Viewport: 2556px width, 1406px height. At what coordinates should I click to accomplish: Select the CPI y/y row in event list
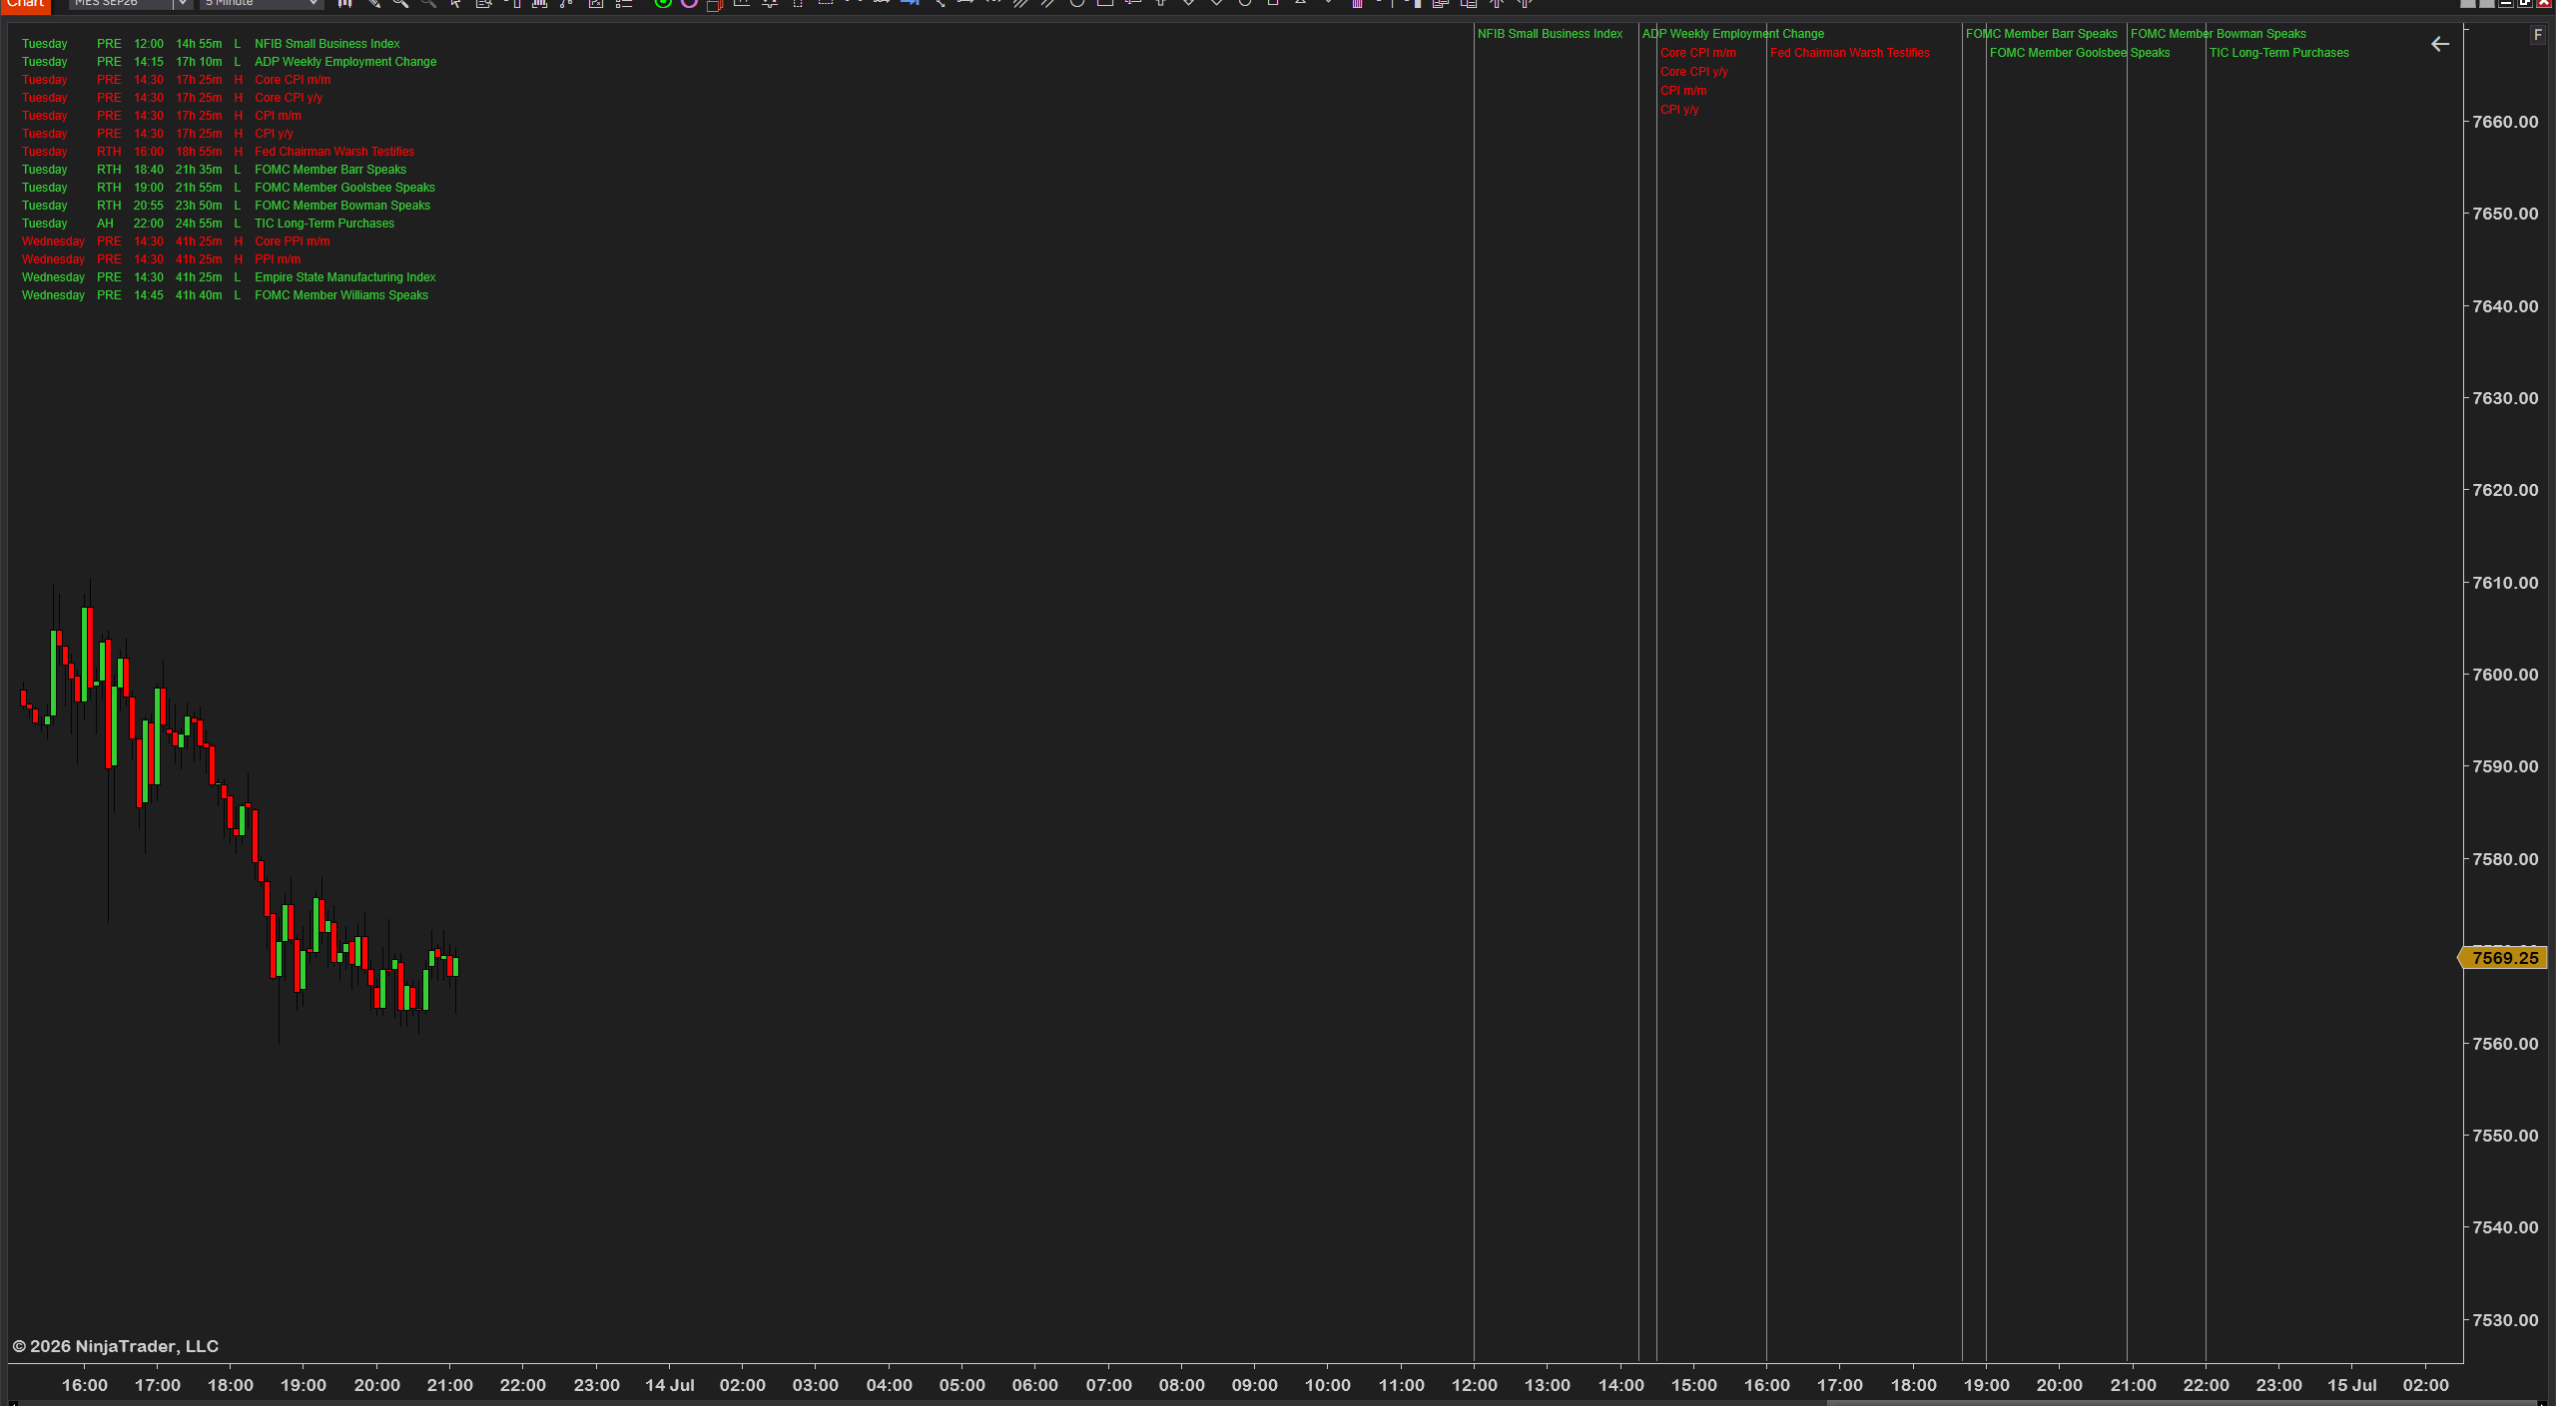157,134
